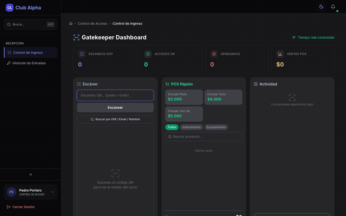Viewport: 346px width, 216px height.
Task: Collapse sidebar with double chevron
Action: (x=31, y=174)
